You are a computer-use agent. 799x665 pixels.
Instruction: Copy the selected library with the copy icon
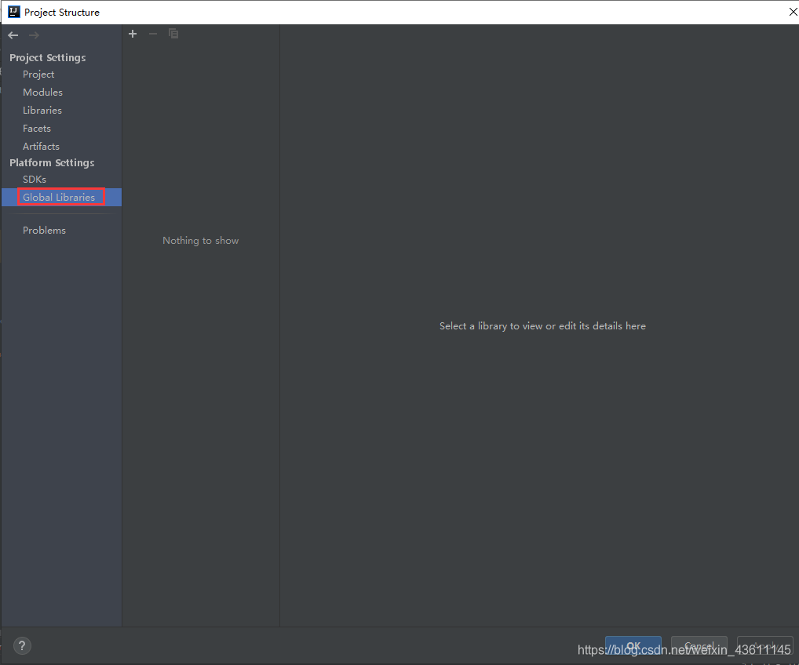coord(173,34)
